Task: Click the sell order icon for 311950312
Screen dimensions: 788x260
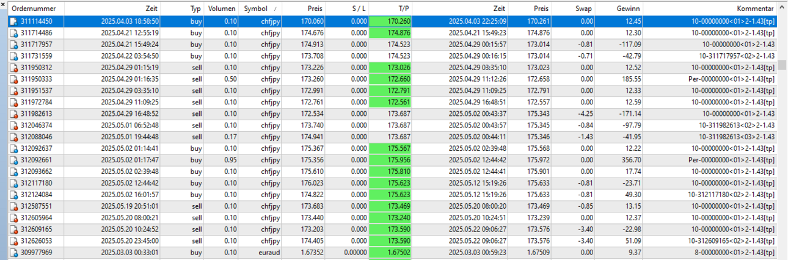Action: click(13, 68)
